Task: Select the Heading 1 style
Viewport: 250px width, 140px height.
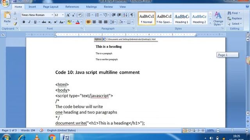Action: pyautogui.click(x=182, y=18)
